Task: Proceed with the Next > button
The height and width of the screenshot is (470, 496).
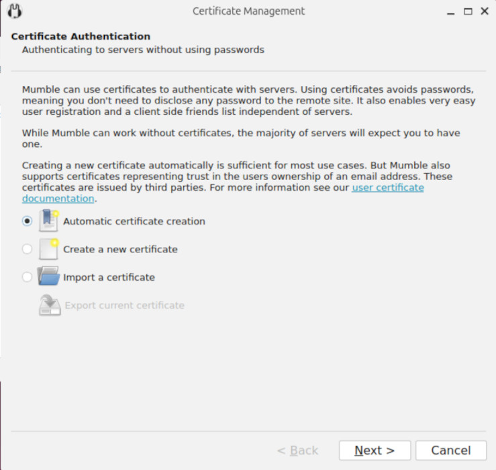Action: point(375,451)
